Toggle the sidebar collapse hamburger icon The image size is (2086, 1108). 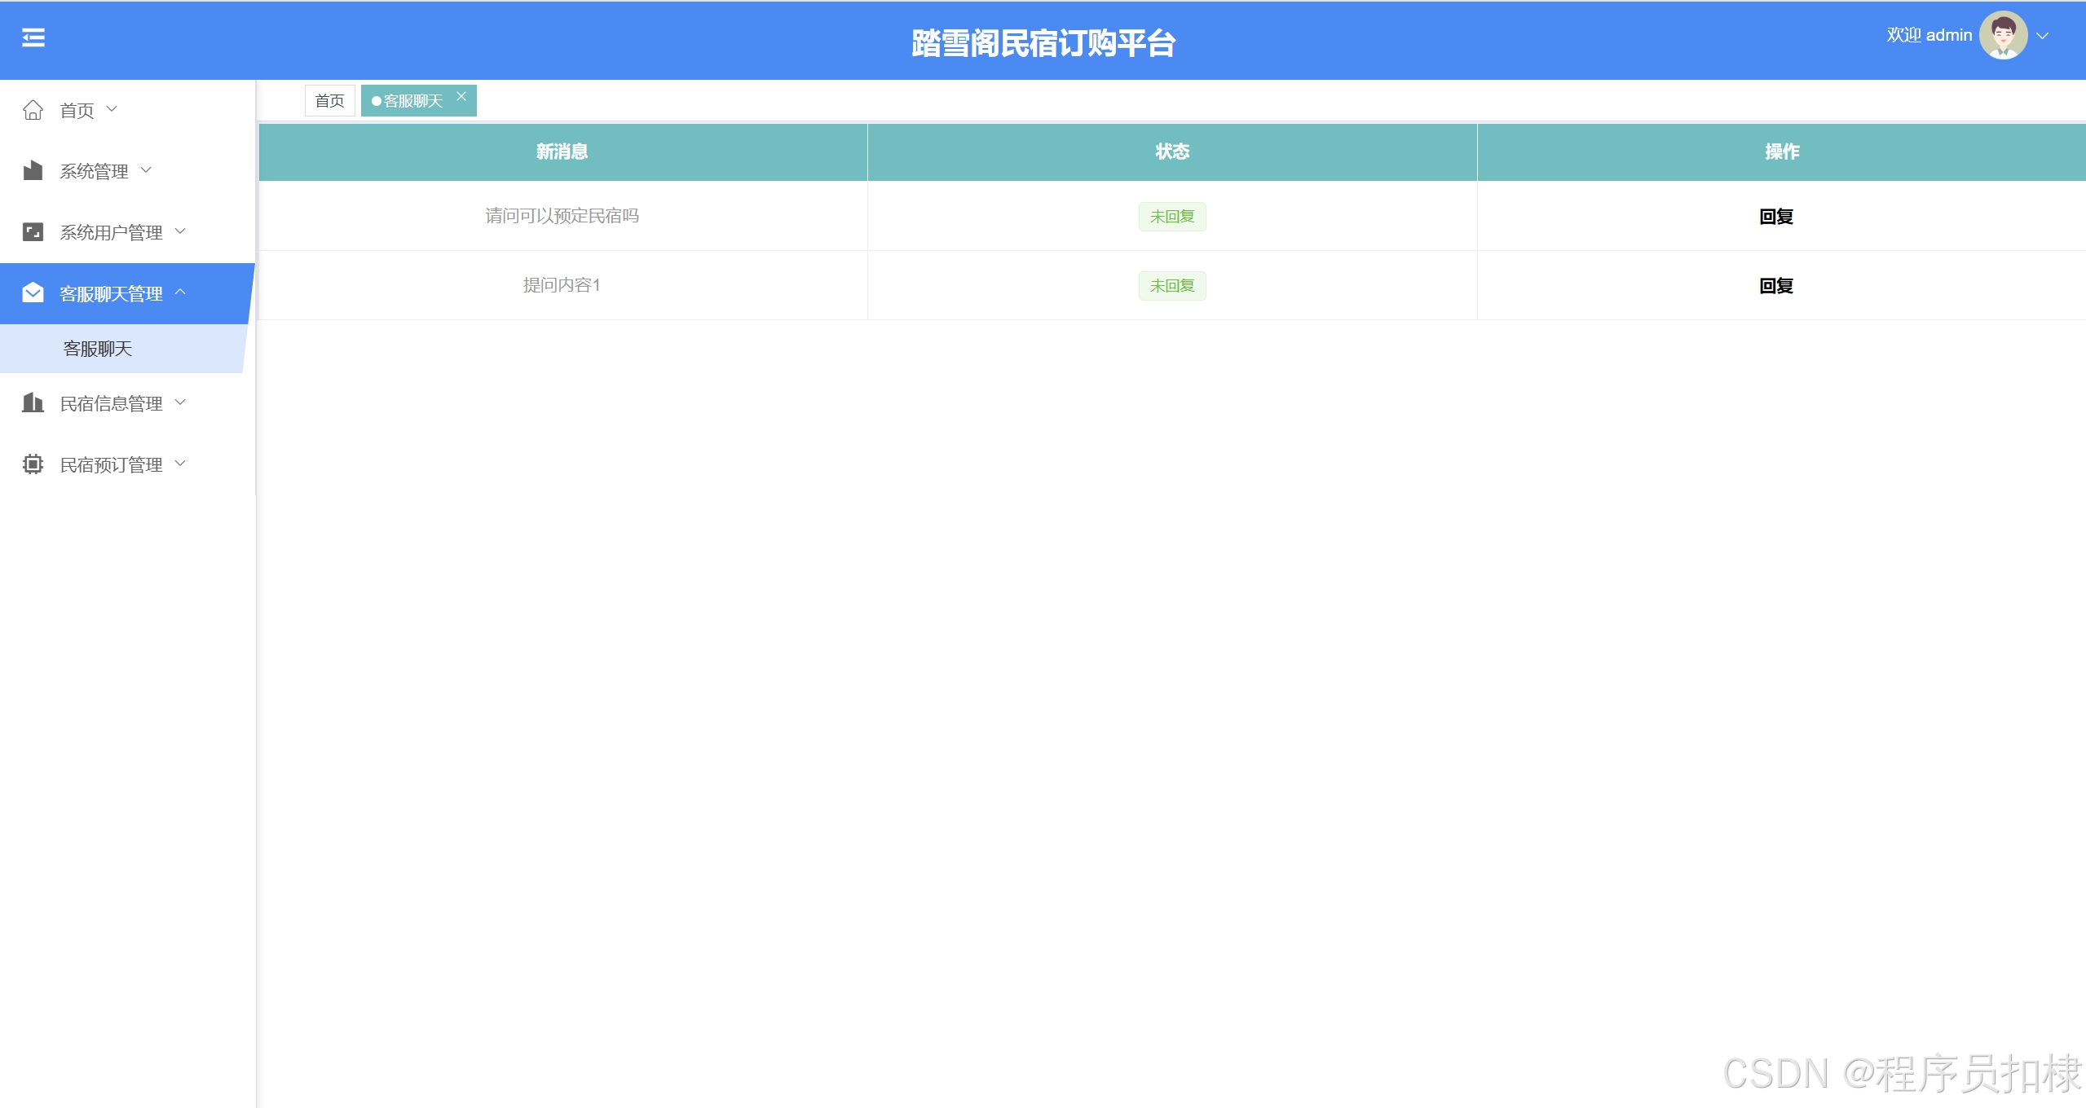click(33, 37)
